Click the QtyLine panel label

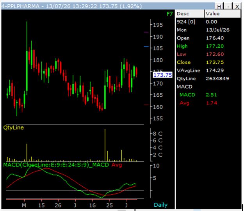14,128
